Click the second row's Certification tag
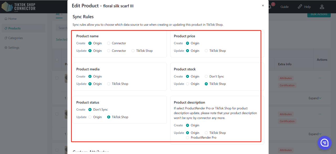Screen dimensions: 336x154 [287, 121]
